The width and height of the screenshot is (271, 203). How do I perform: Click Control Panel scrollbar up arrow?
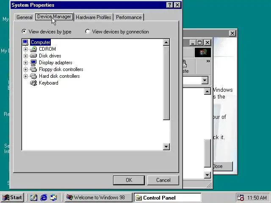(207, 91)
